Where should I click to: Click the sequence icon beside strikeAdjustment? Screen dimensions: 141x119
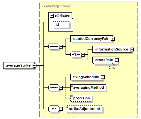point(54,109)
